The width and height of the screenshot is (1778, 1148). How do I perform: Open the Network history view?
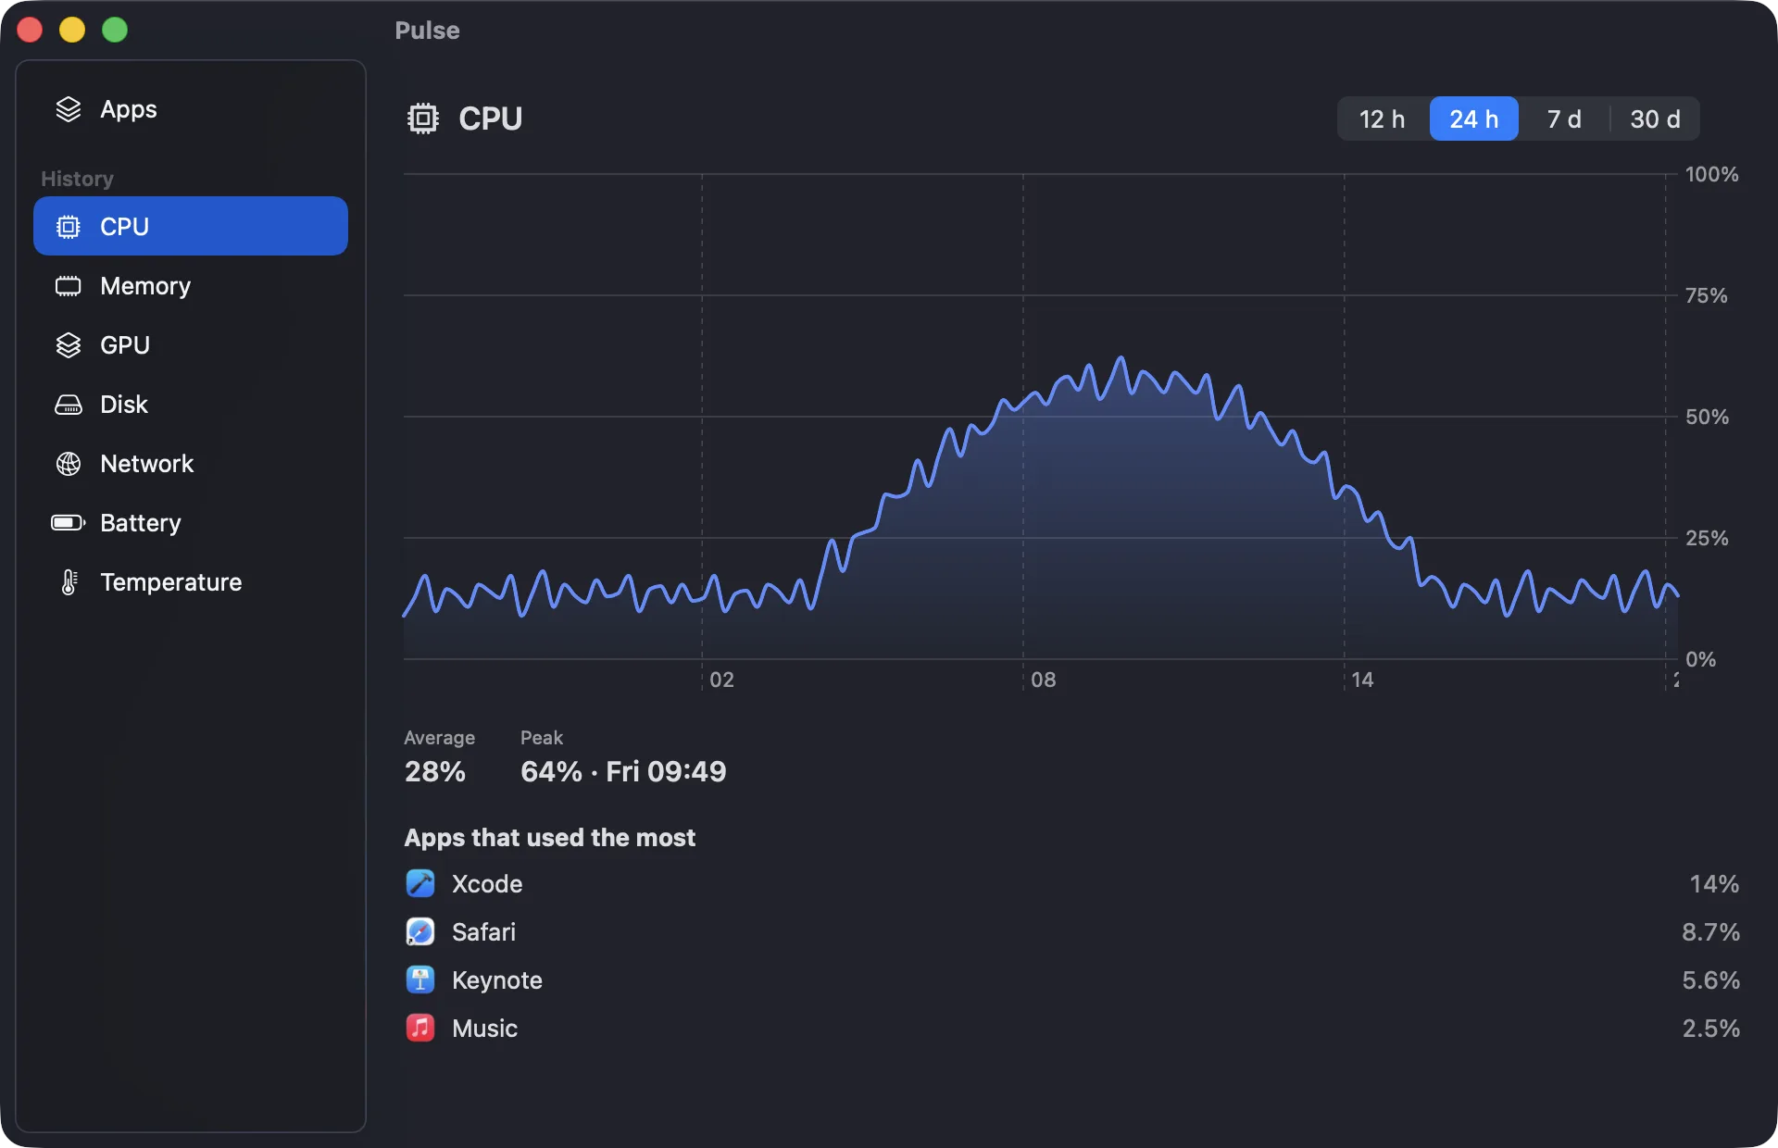tap(191, 464)
